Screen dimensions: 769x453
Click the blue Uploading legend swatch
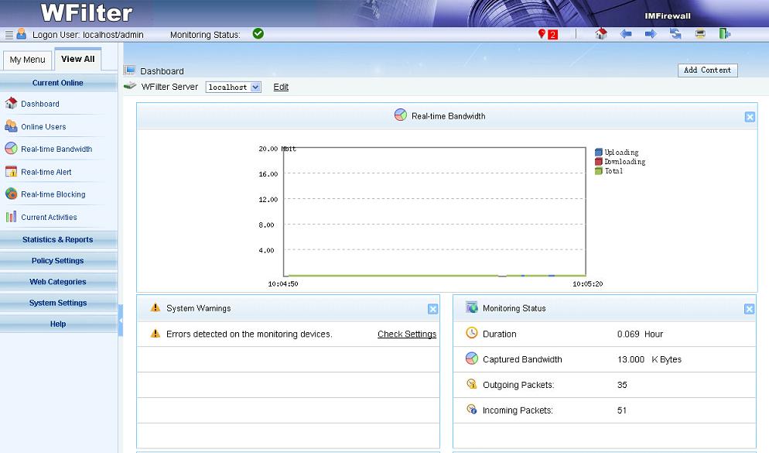pyautogui.click(x=598, y=152)
